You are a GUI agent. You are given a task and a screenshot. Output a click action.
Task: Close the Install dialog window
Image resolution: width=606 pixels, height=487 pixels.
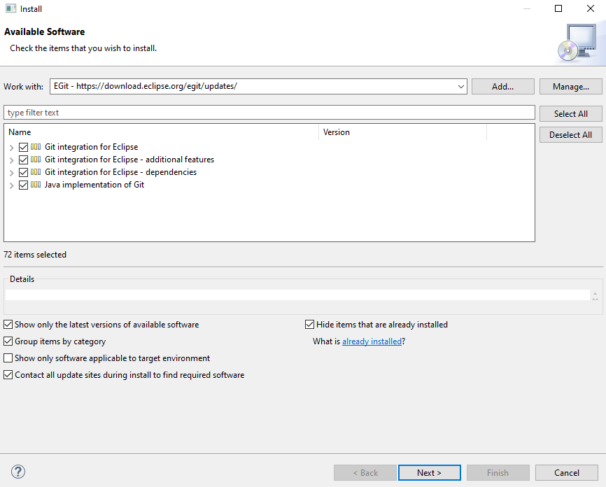[591, 8]
